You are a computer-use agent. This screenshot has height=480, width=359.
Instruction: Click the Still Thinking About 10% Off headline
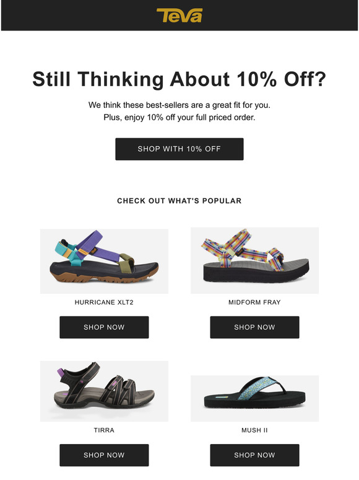179,79
